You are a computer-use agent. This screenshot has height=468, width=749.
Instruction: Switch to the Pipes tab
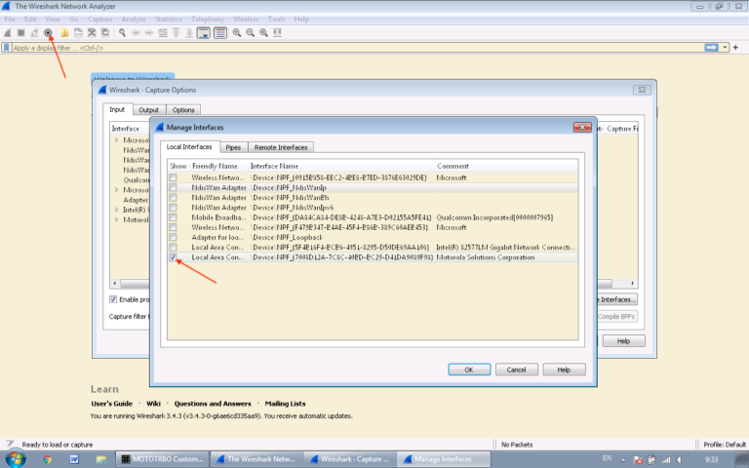point(233,147)
